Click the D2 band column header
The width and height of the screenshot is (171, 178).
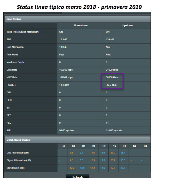coord(94,146)
